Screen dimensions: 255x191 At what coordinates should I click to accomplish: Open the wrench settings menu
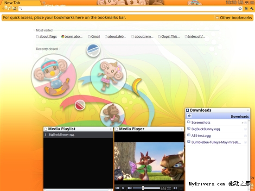coord(252,9)
